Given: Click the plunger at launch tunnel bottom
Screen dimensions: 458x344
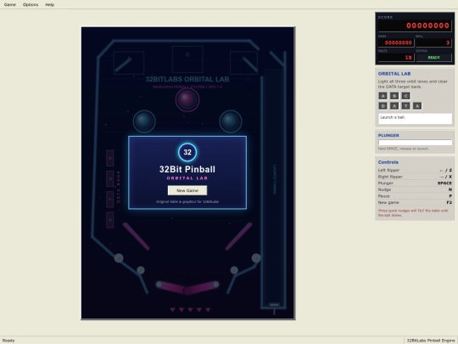Looking at the screenshot, I should click(x=274, y=305).
